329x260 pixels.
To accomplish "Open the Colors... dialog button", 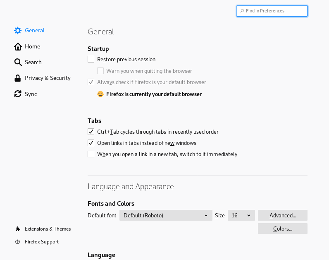I will tap(282, 229).
